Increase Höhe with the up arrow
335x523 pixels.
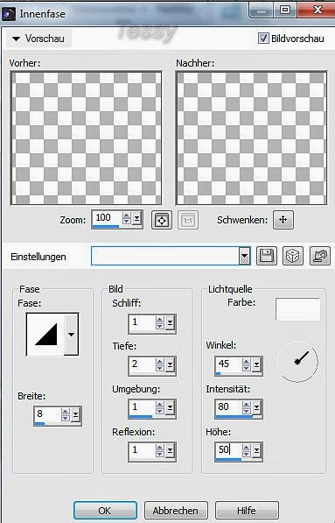247,448
